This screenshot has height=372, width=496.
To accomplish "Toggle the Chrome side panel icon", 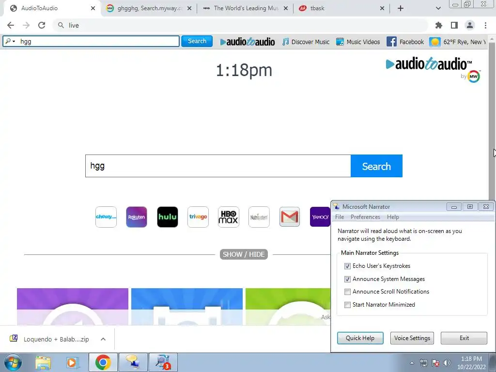I will coord(454,25).
